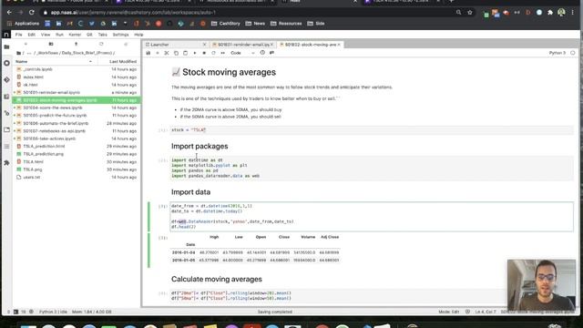Click the clock scheduler icon in notebook toolbar
This screenshot has height=328, width=583.
[262, 53]
